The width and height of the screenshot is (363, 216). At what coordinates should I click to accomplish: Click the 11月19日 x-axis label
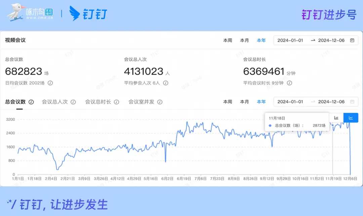pos(333,179)
